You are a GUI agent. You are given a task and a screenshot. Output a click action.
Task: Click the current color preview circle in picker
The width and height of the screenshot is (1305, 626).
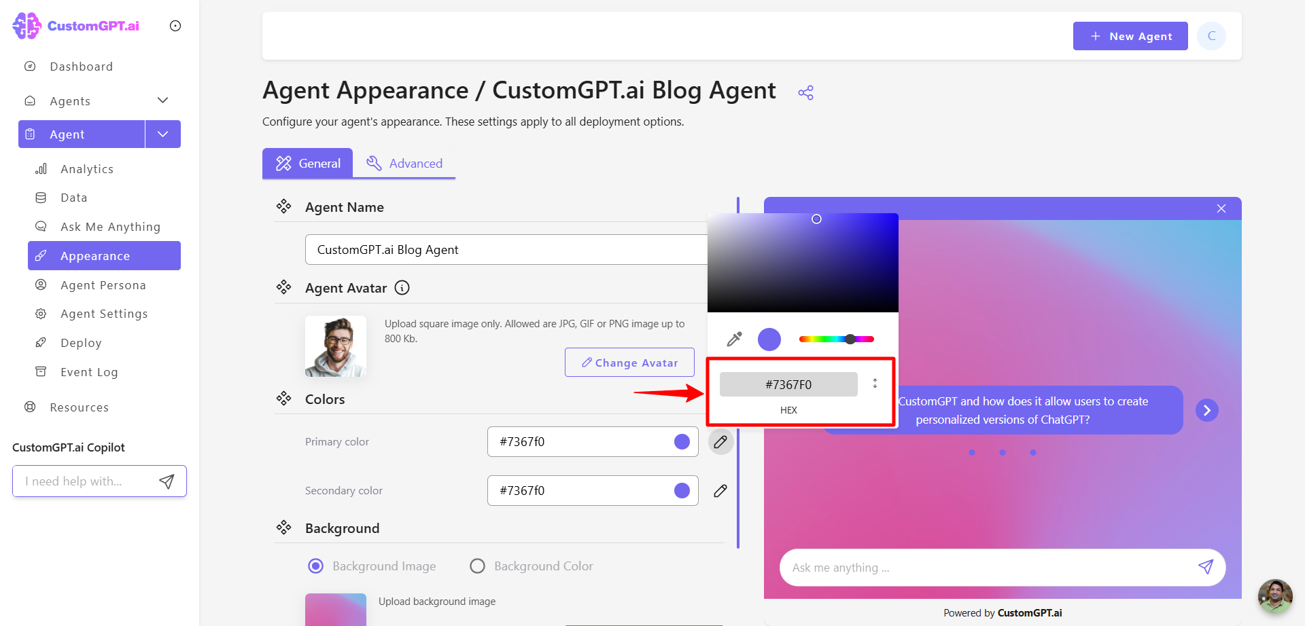click(769, 339)
